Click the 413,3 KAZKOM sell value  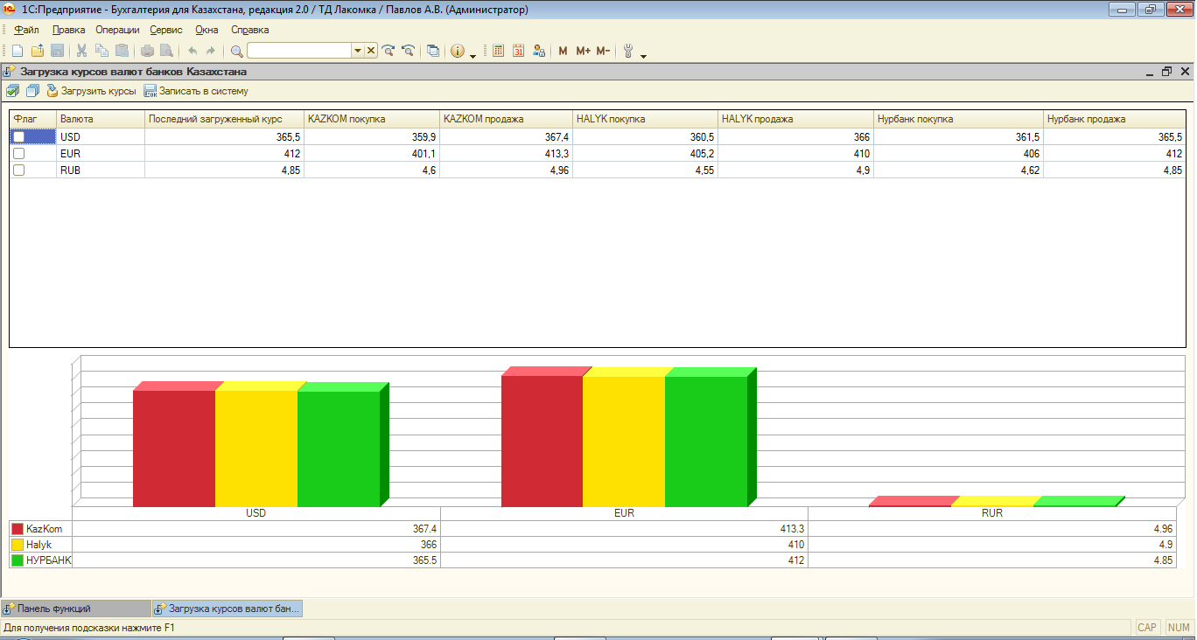507,154
